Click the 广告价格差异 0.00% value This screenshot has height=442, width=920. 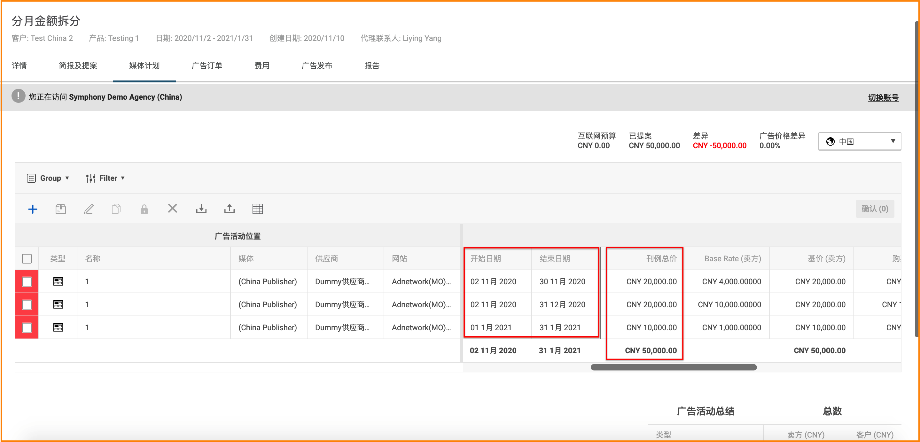tap(770, 146)
